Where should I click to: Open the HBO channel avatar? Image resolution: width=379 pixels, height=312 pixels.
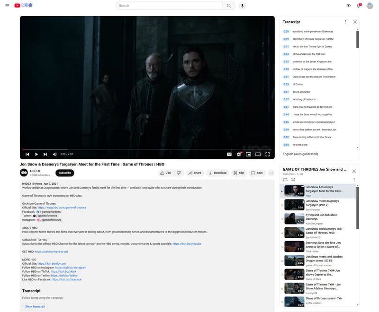click(24, 173)
